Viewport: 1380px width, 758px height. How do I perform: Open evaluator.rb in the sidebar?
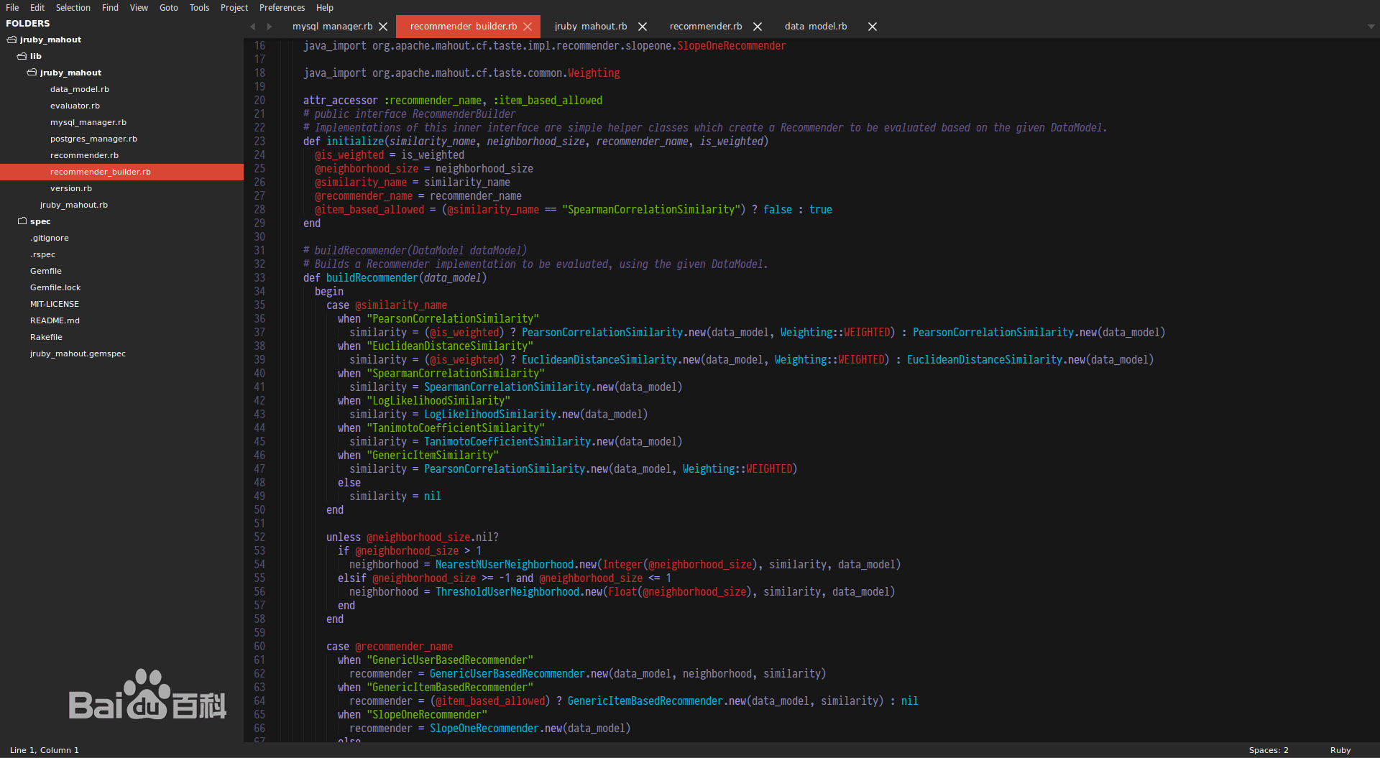pyautogui.click(x=75, y=106)
